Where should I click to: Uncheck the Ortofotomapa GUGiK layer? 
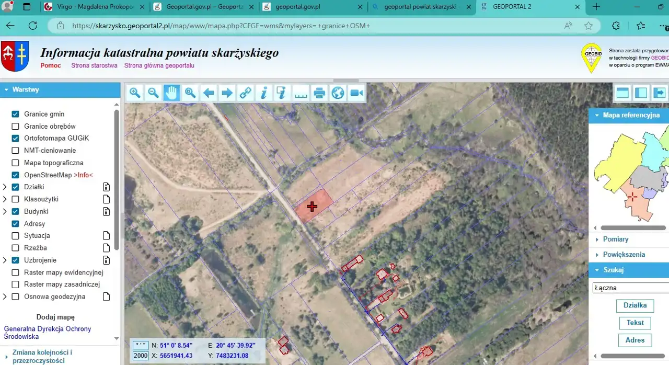pos(15,139)
